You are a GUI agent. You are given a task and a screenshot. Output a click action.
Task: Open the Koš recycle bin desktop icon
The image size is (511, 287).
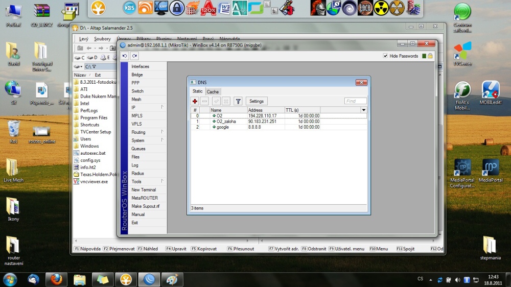coord(13,132)
